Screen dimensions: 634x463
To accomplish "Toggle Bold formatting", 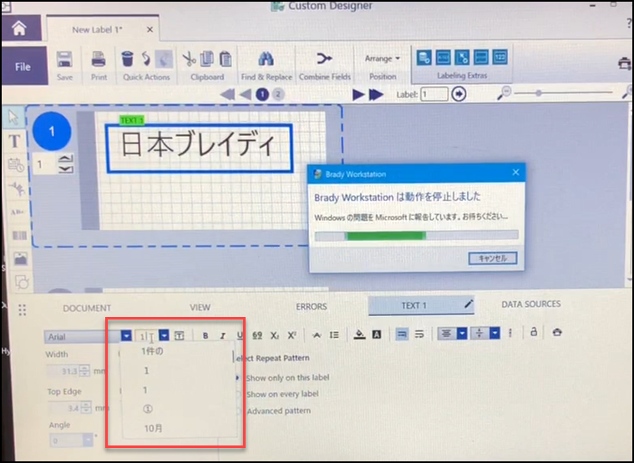I will point(205,336).
